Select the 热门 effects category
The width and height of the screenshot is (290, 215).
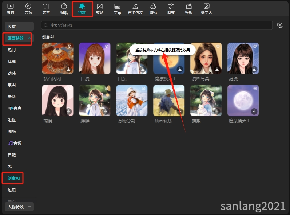[12, 50]
